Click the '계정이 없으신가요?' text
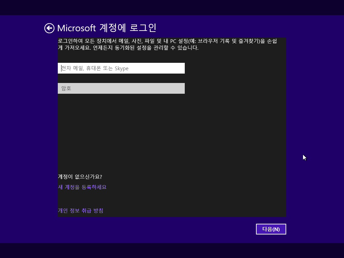Image resolution: width=344 pixels, height=258 pixels. pyautogui.click(x=80, y=177)
